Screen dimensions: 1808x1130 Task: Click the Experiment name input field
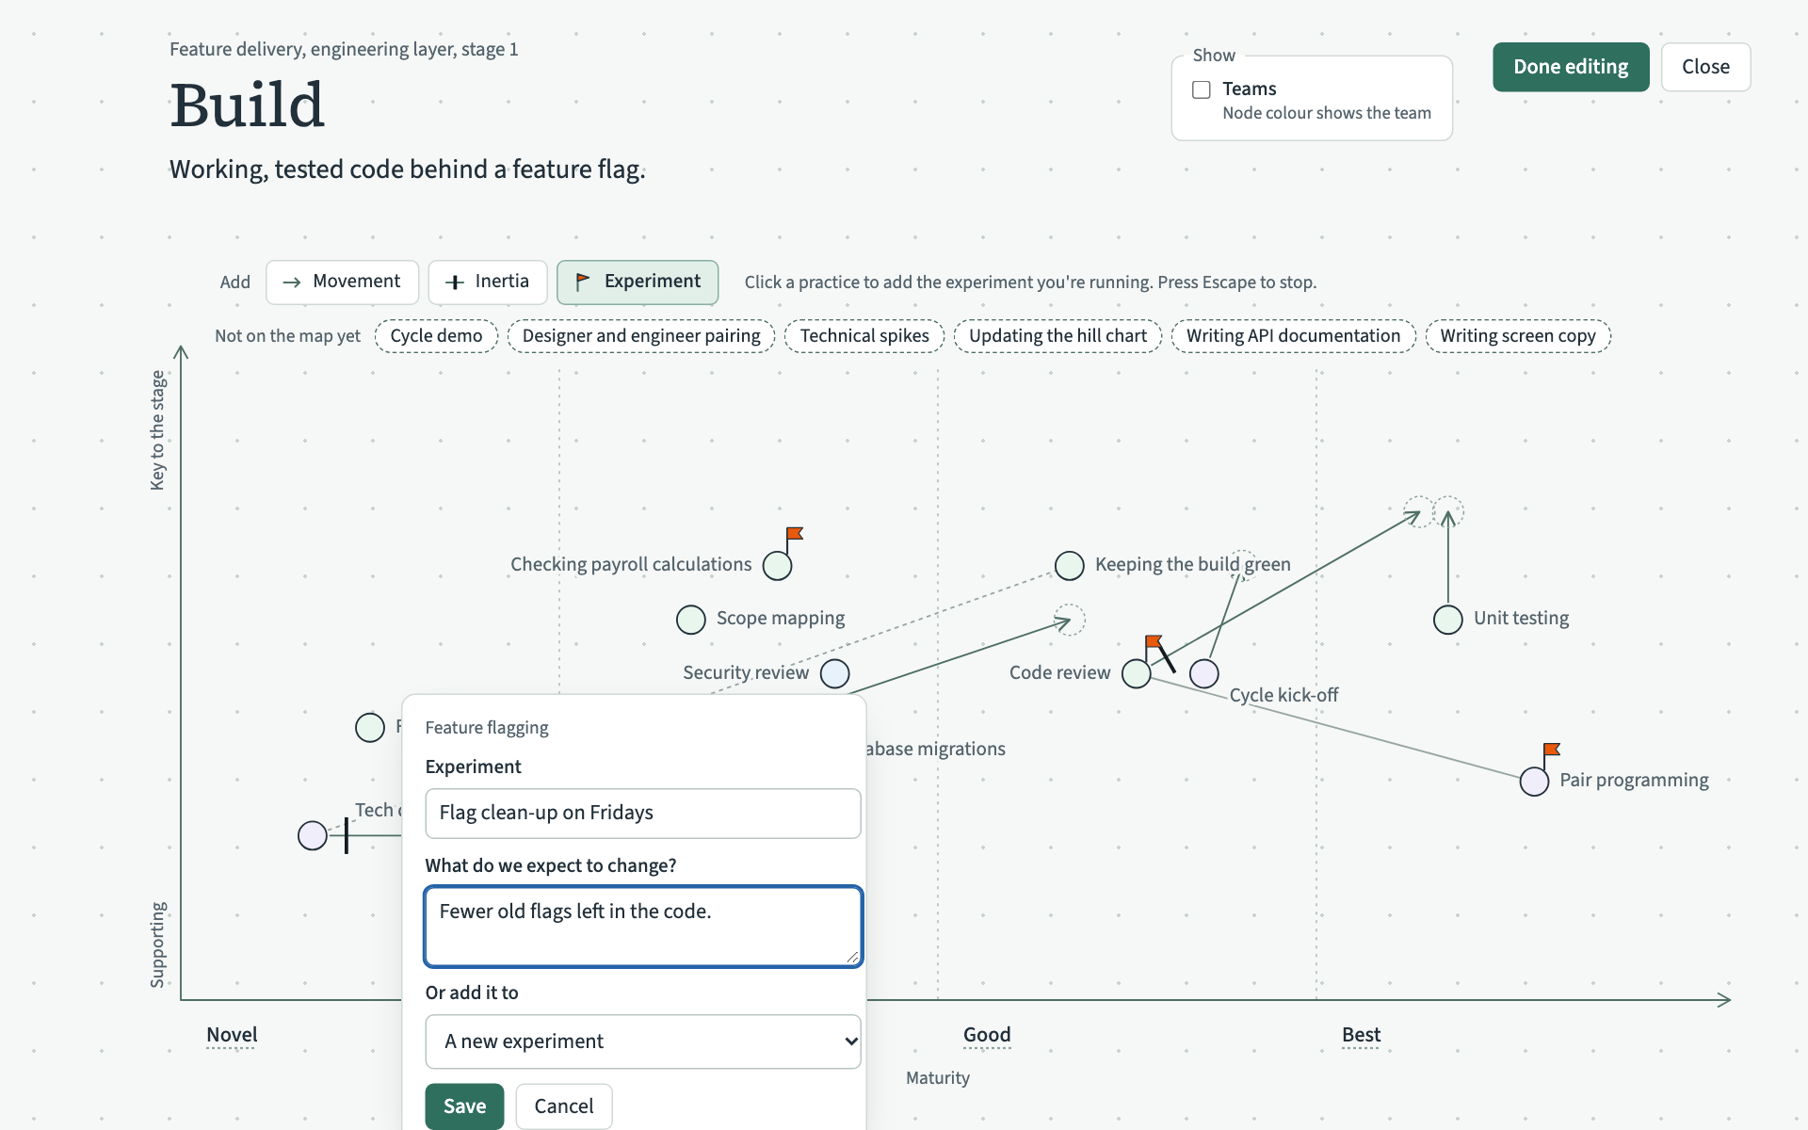[643, 814]
